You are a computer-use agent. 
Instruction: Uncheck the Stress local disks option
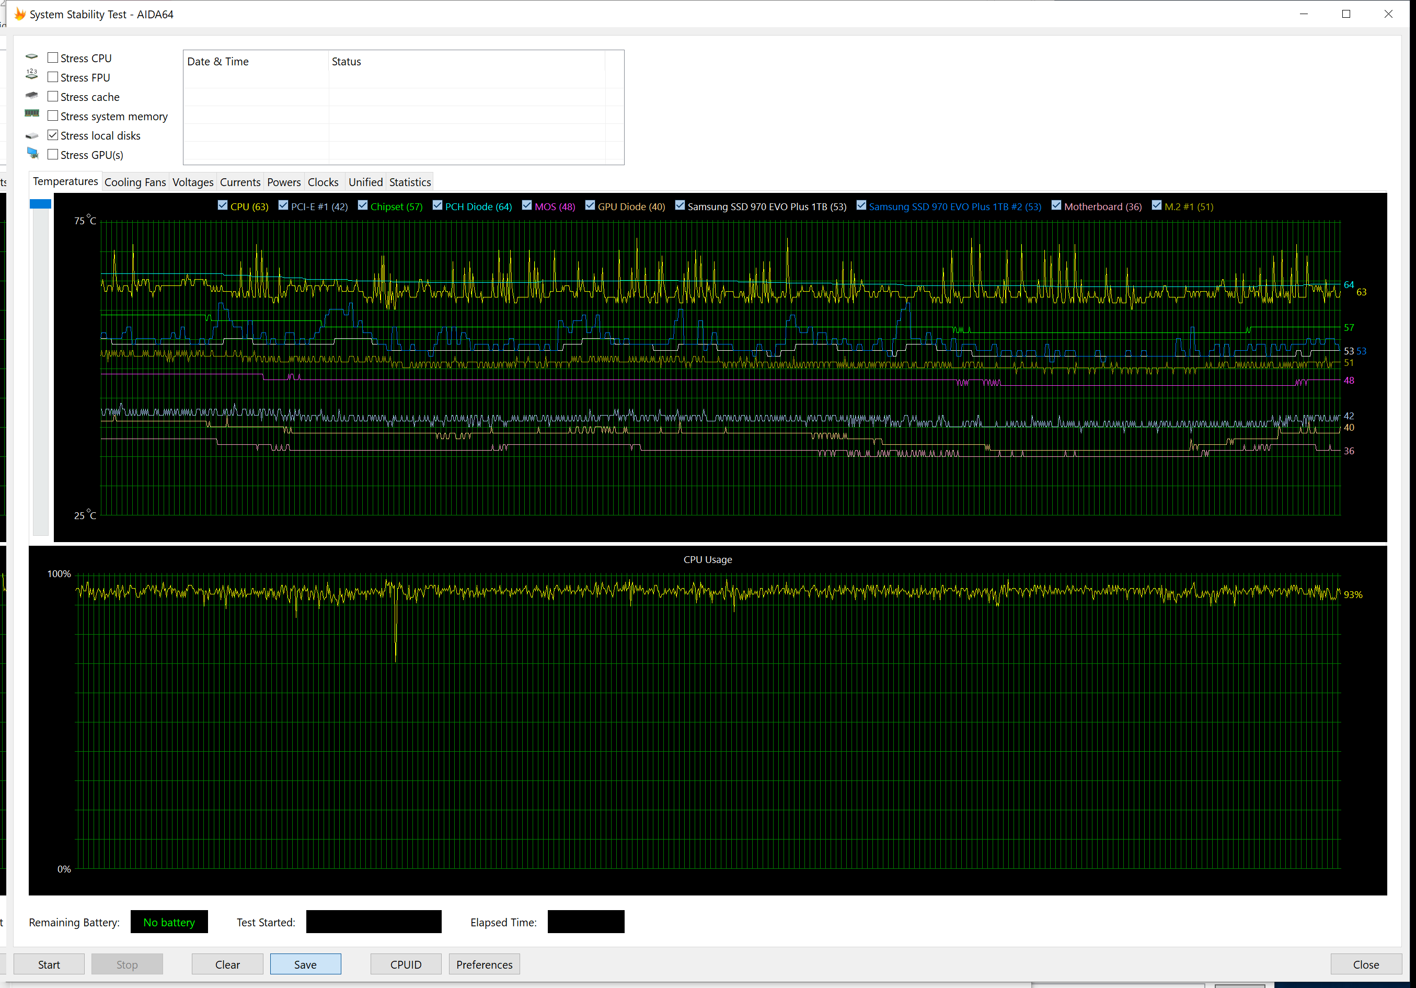(x=53, y=135)
